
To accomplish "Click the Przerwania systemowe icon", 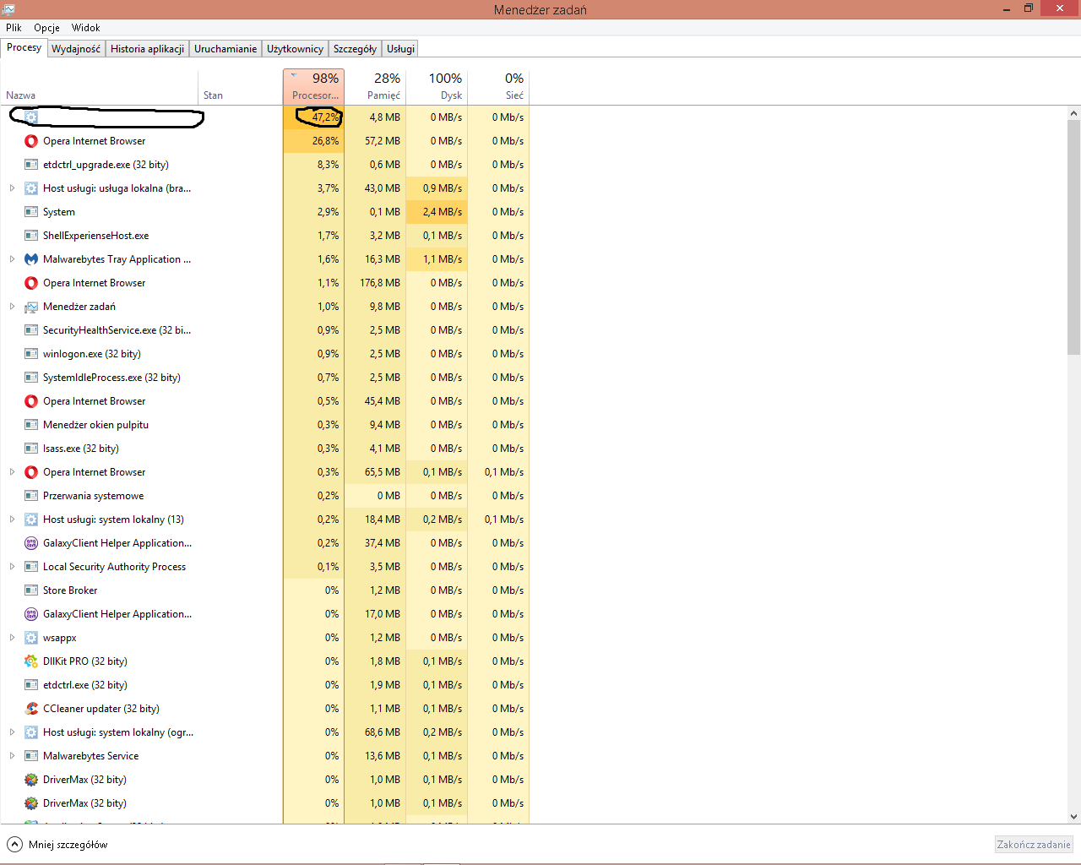I will click(31, 496).
